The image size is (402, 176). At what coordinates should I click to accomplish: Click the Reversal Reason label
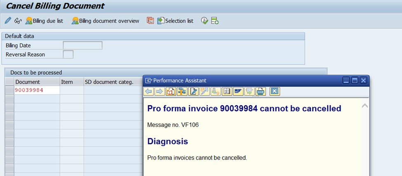(x=25, y=54)
